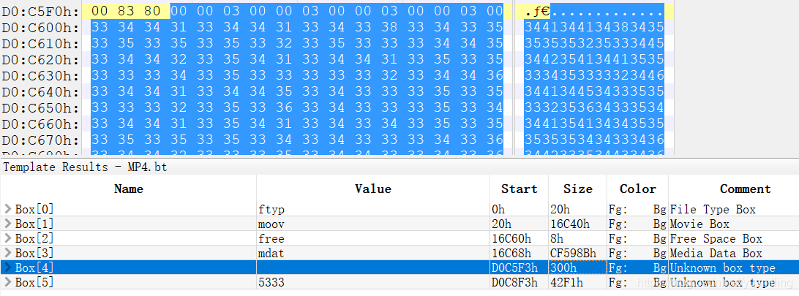Click the Box[0] color Fg/Bg cell
Viewport: 799px width, 296px height.
tap(637, 209)
